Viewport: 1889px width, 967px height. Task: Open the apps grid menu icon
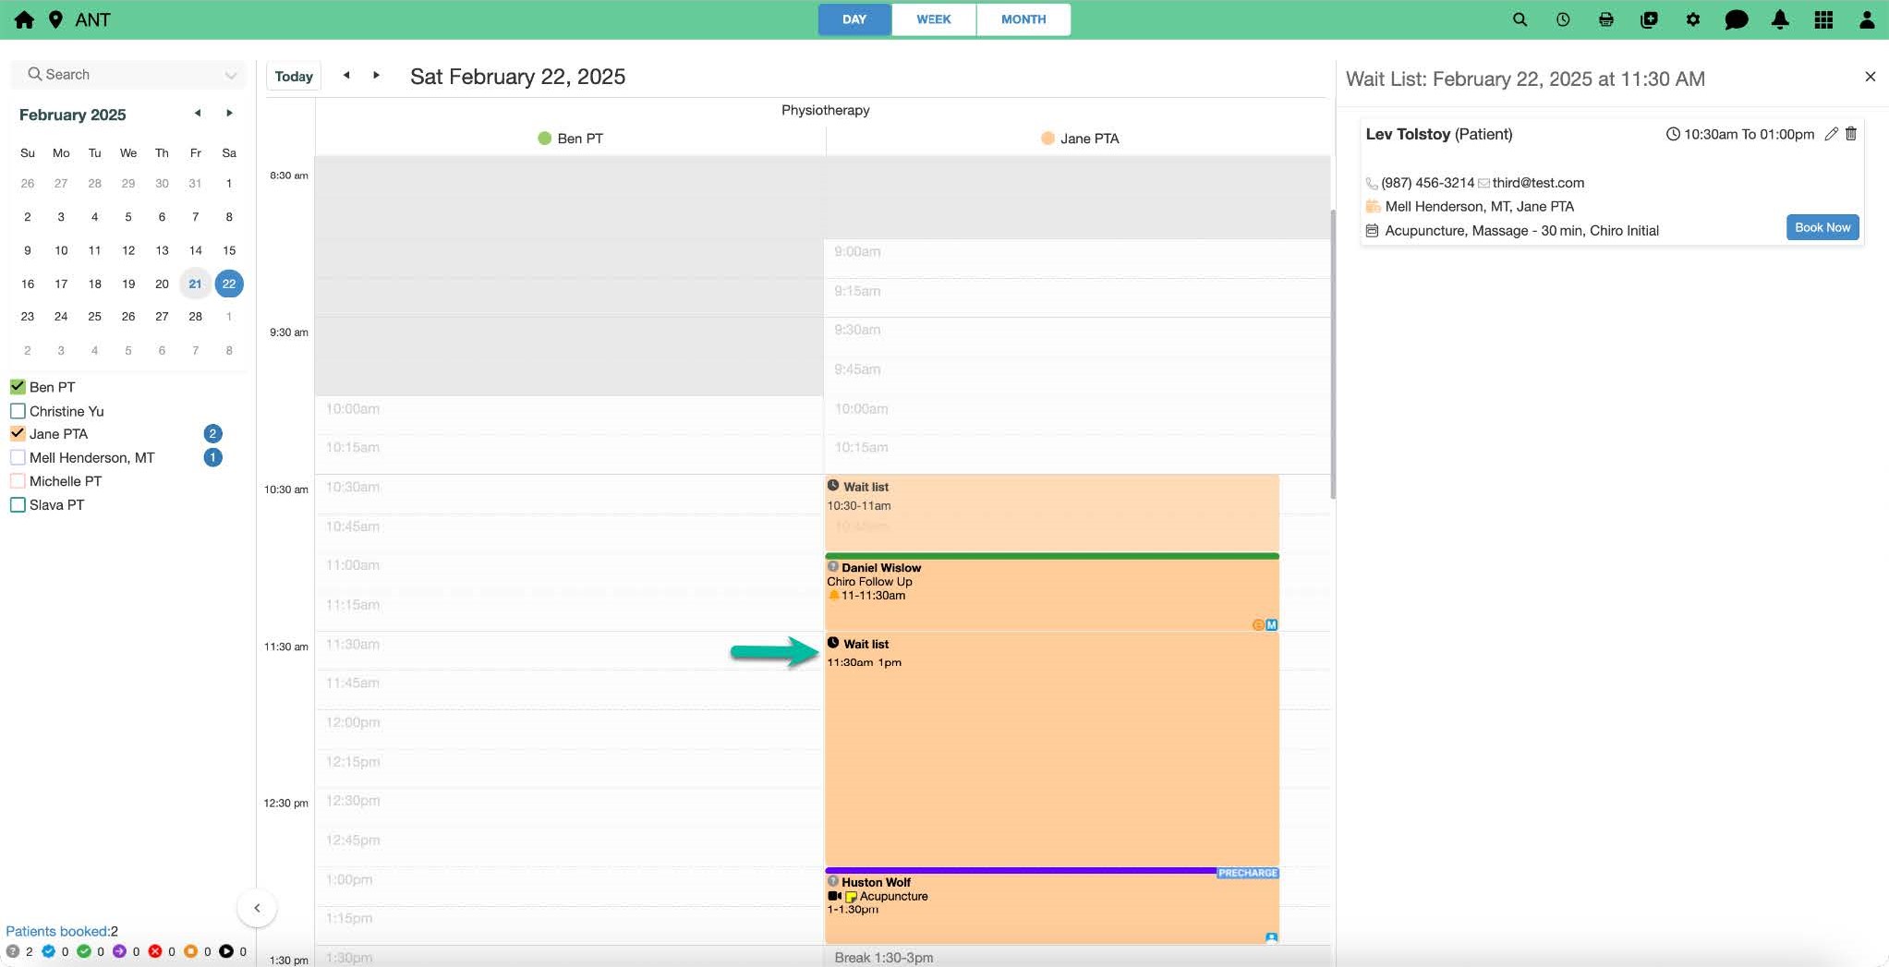tap(1823, 19)
